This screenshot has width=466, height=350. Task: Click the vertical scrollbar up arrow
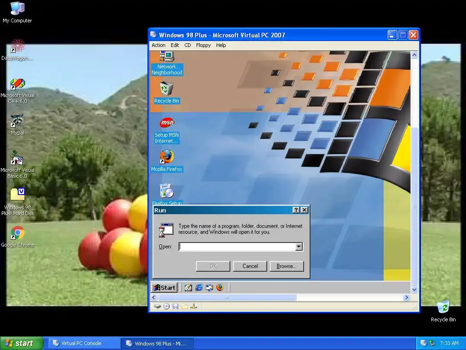(414, 55)
